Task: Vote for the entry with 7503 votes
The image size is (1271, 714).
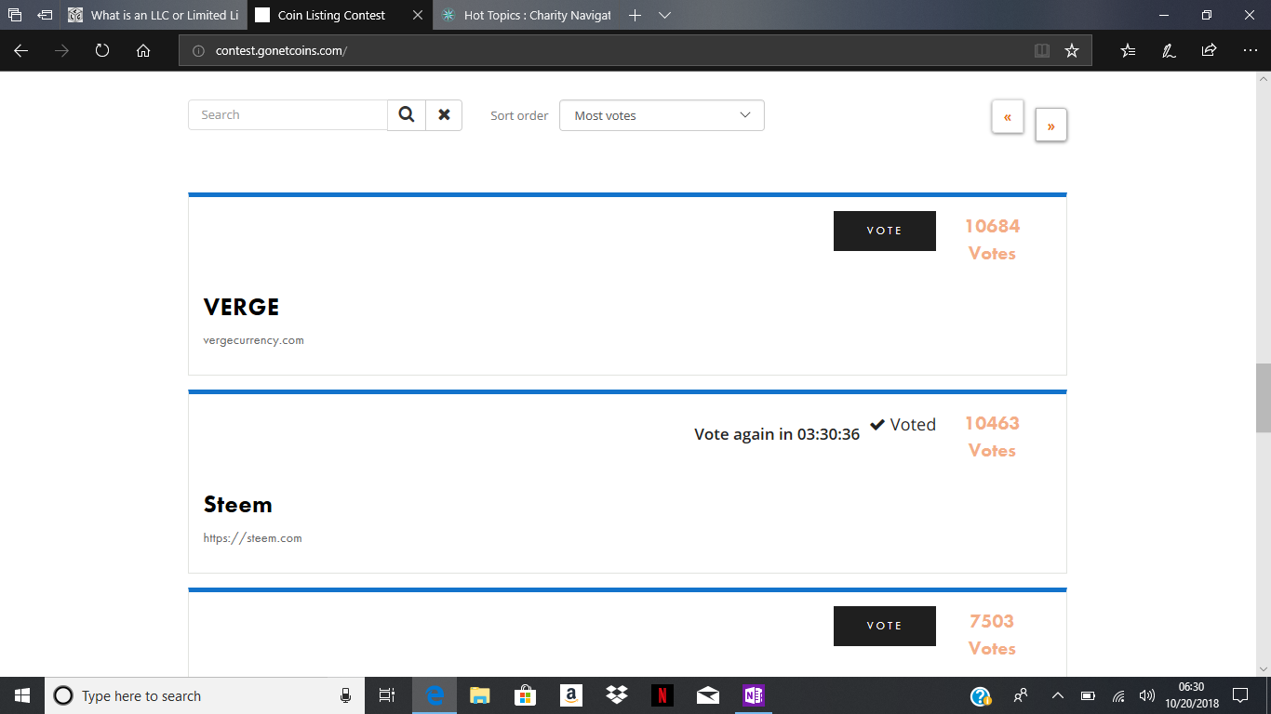Action: coord(885,626)
